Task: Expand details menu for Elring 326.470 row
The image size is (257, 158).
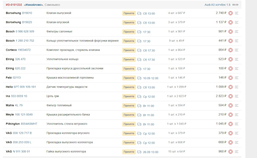Action: (237, 59)
